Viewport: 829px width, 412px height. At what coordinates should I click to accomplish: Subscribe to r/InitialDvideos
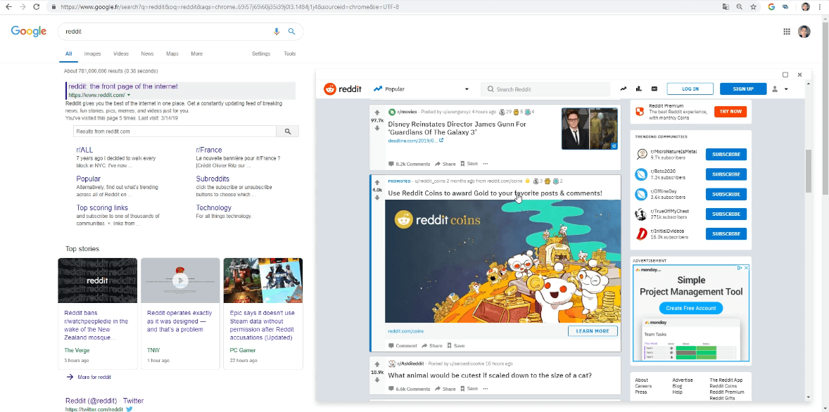(x=726, y=234)
